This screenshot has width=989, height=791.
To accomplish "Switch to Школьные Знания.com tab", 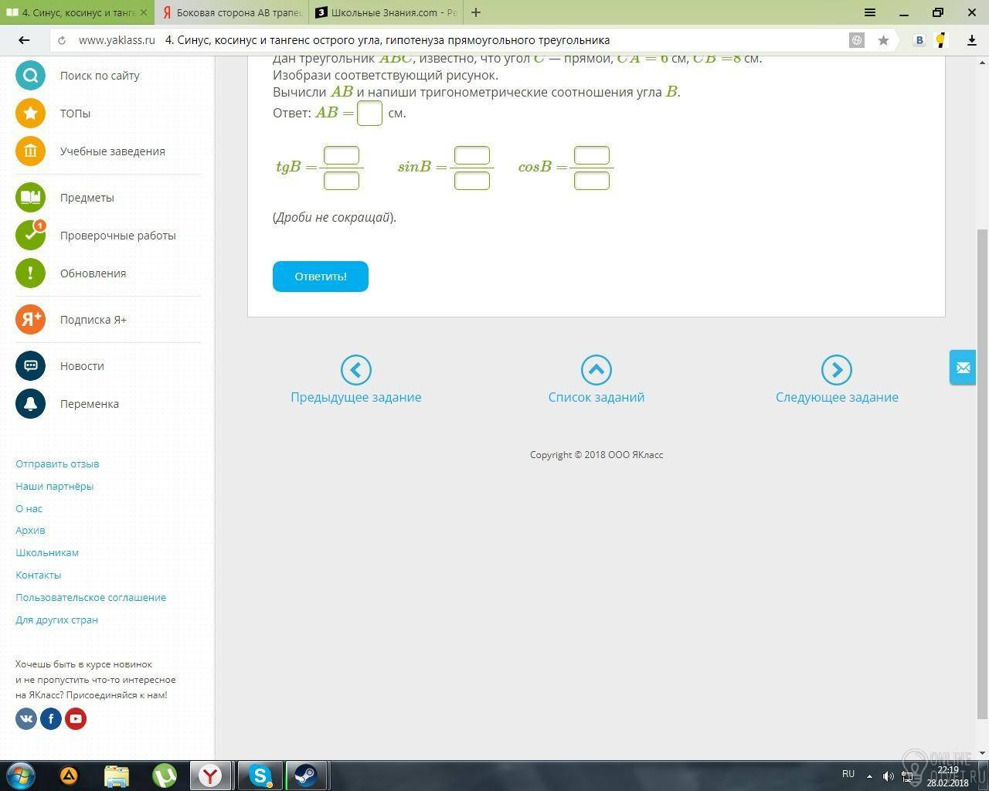I will pyautogui.click(x=386, y=12).
